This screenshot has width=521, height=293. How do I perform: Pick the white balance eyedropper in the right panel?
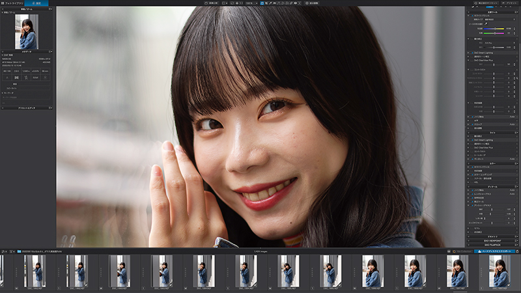(486, 24)
